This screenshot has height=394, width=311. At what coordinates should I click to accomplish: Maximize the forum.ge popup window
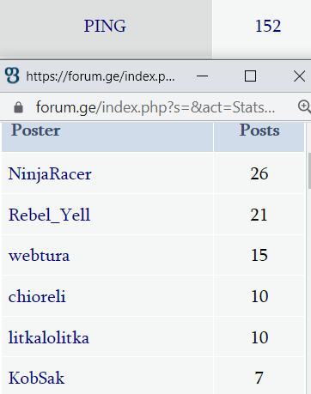(x=250, y=76)
